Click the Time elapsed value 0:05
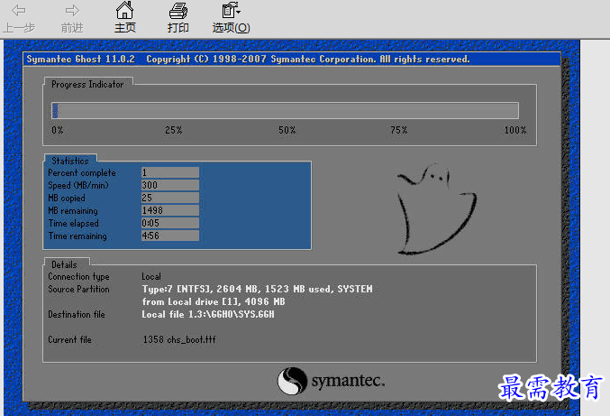 click(170, 223)
